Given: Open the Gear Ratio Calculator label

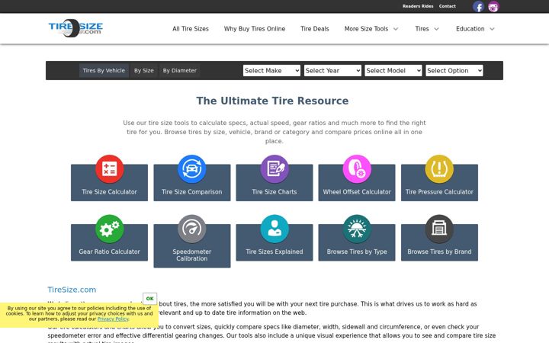Looking at the screenshot, I should click(x=109, y=252).
